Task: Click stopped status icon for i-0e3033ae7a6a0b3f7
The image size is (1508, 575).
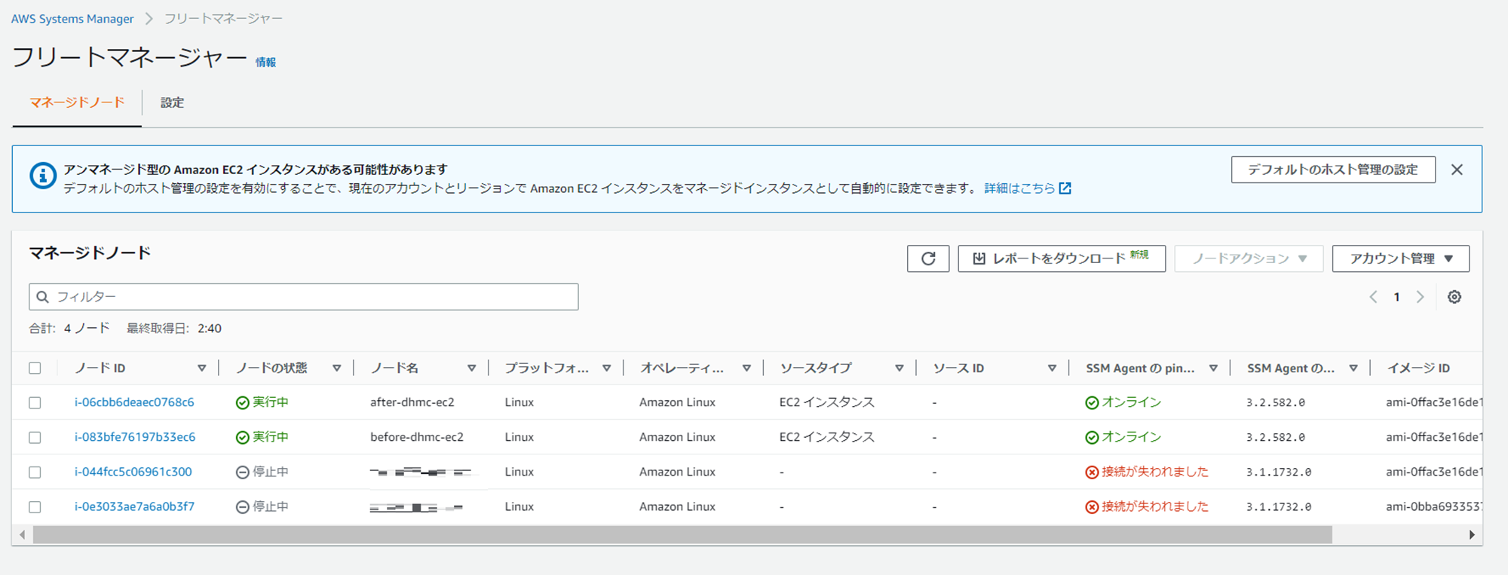Action: pos(243,507)
